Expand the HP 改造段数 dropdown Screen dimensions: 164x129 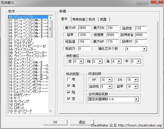coord(110,80)
